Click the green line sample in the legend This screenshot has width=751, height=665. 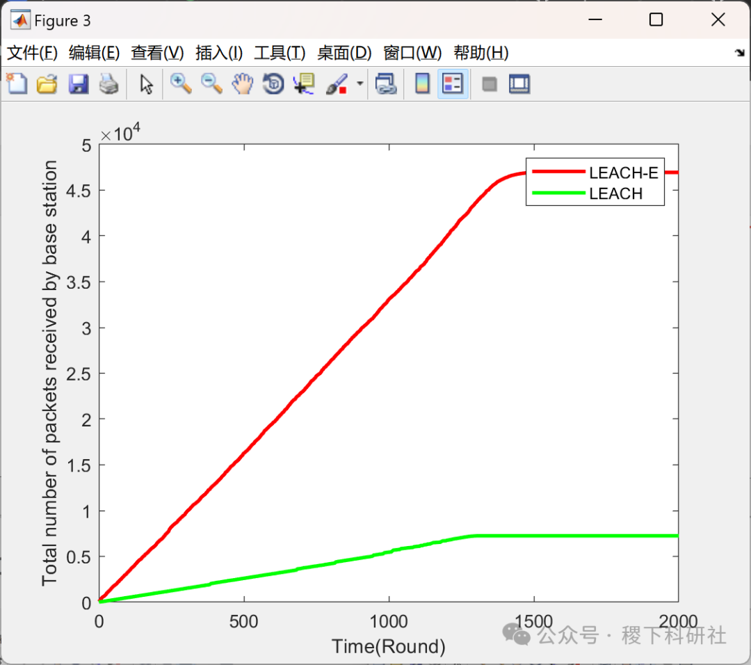558,193
